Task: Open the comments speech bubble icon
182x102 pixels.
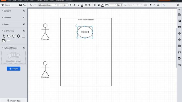Action: coord(179,52)
